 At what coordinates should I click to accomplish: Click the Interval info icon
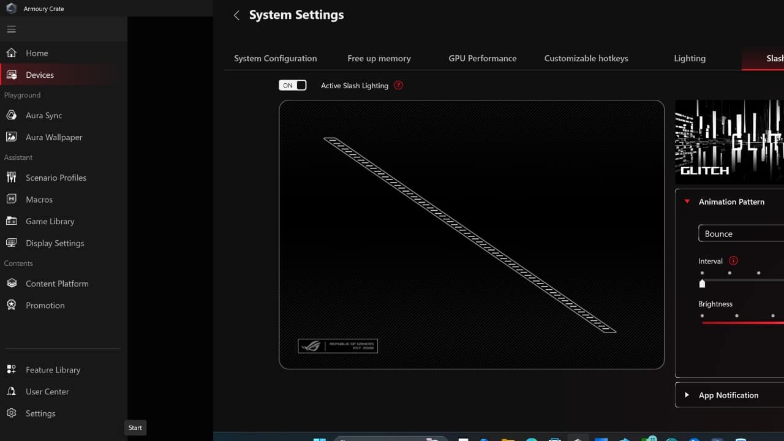tap(733, 261)
